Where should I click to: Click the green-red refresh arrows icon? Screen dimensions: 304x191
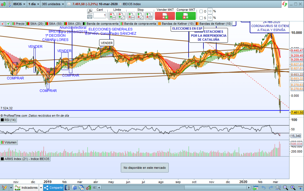[285, 4]
